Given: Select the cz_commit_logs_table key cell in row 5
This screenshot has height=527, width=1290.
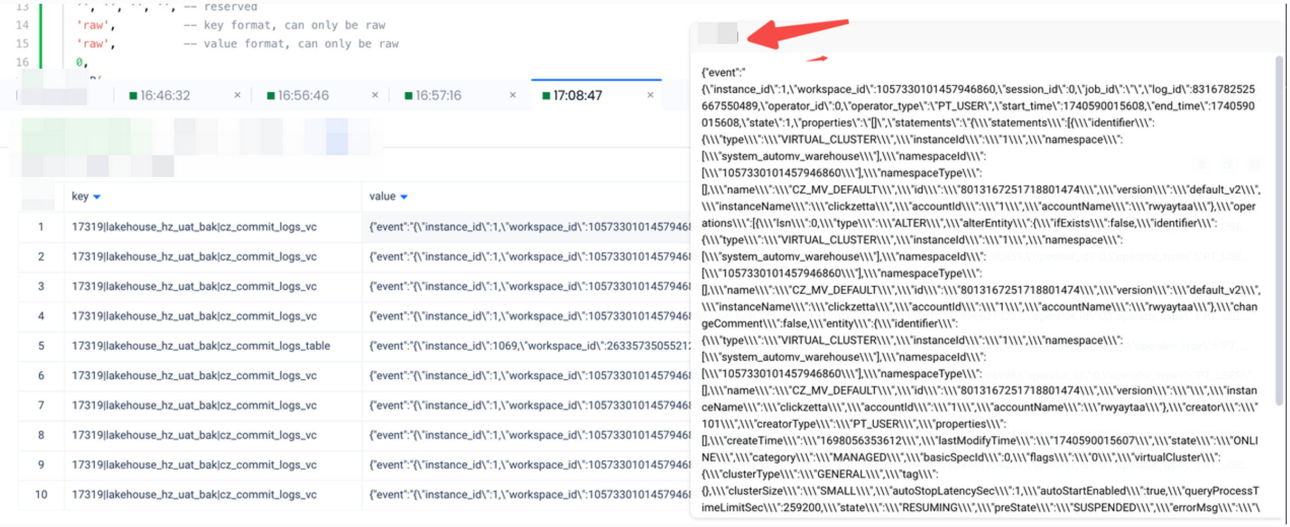Looking at the screenshot, I should 201,346.
